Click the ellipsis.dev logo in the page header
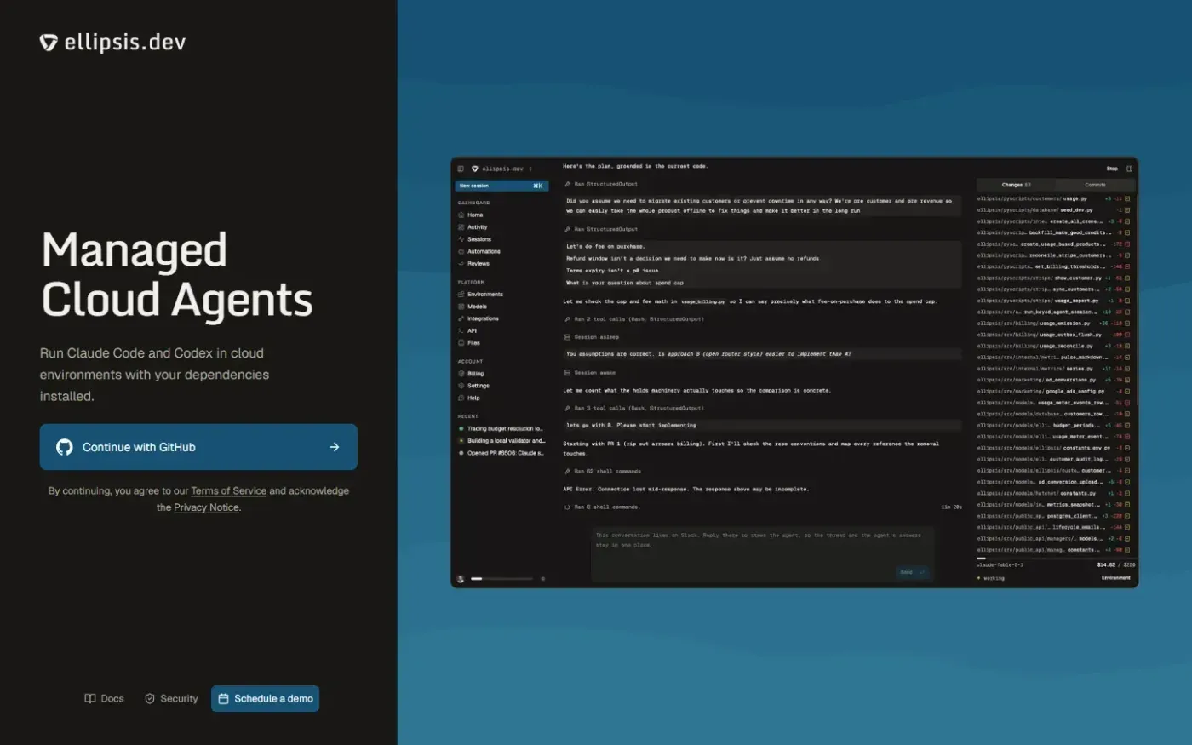The image size is (1192, 745). [x=112, y=42]
